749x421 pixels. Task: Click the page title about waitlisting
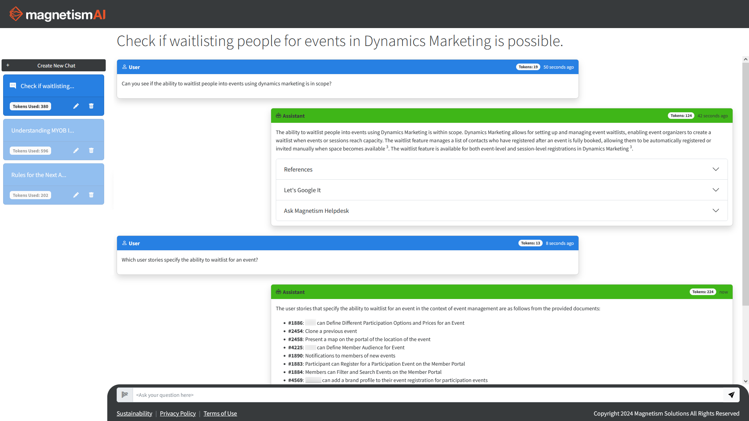(340, 41)
